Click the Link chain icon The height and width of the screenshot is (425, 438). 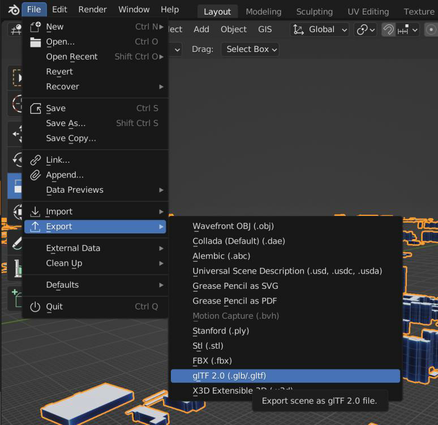[36, 160]
